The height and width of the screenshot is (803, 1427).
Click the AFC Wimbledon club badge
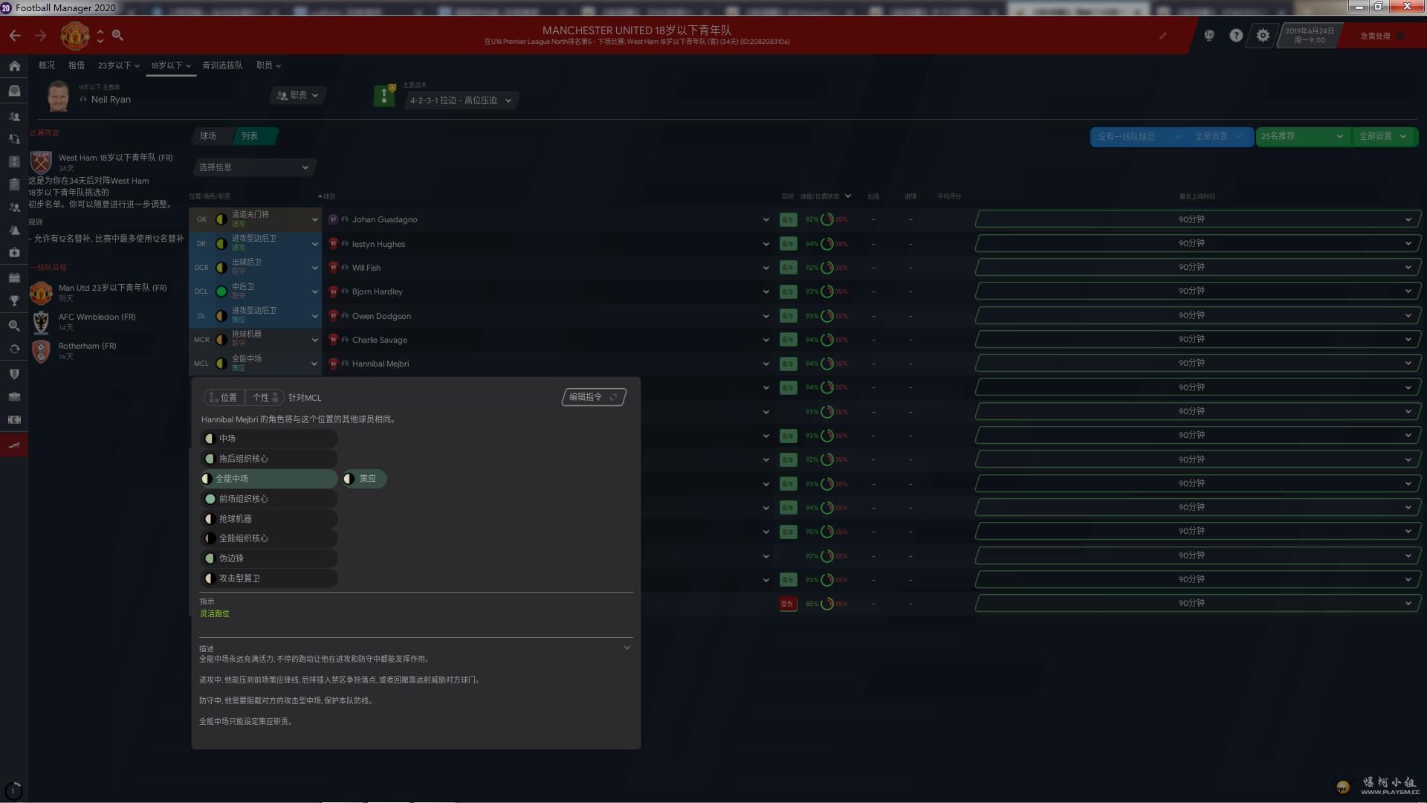(x=41, y=322)
